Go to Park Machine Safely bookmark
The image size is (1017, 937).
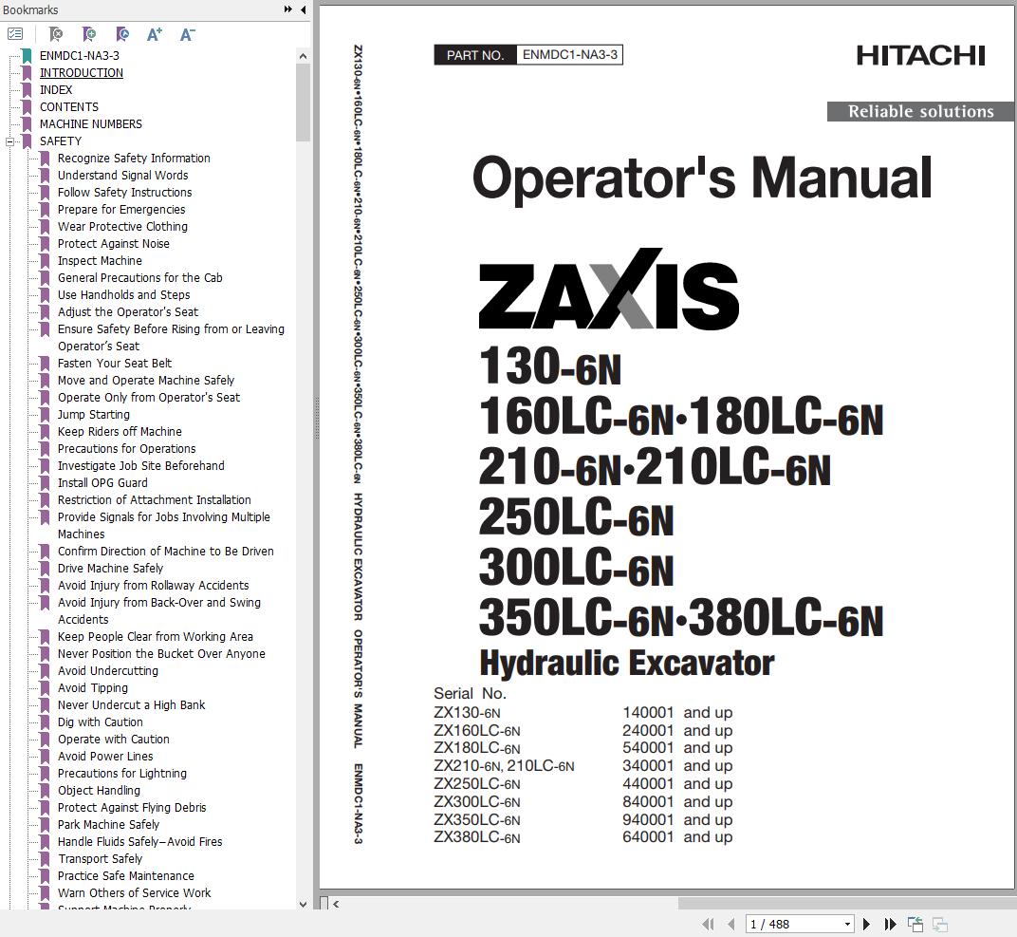click(x=108, y=825)
